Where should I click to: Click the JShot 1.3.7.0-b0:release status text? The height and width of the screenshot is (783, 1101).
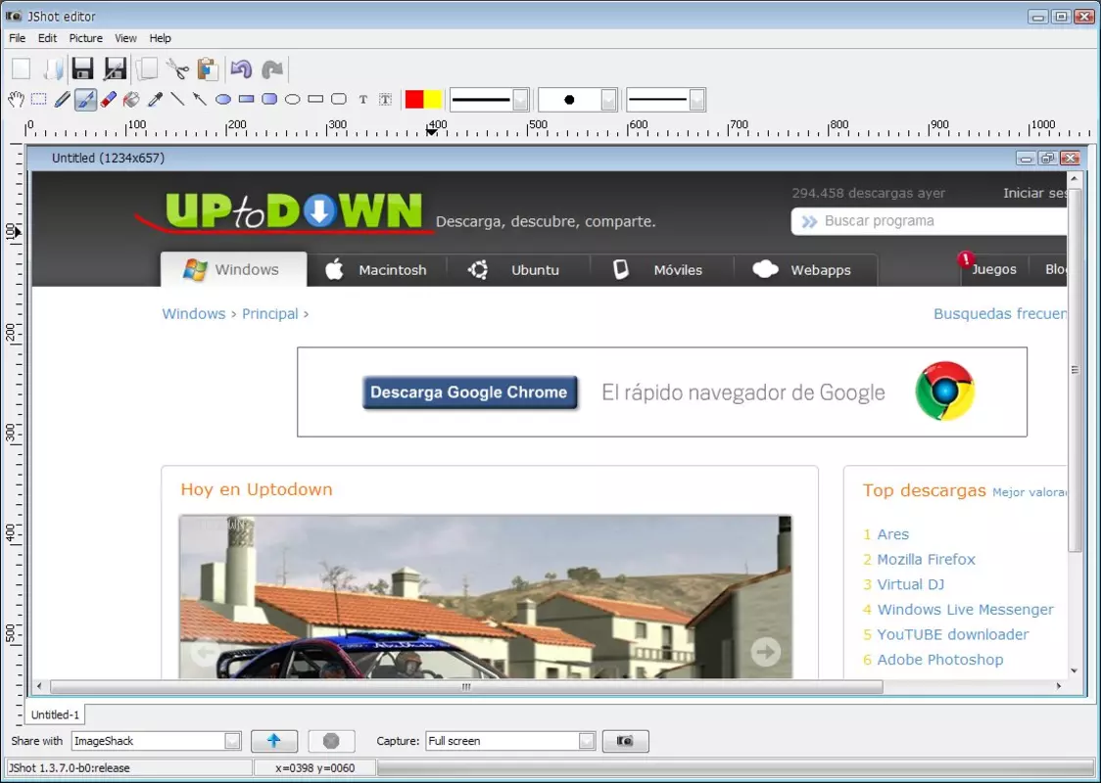pyautogui.click(x=70, y=768)
